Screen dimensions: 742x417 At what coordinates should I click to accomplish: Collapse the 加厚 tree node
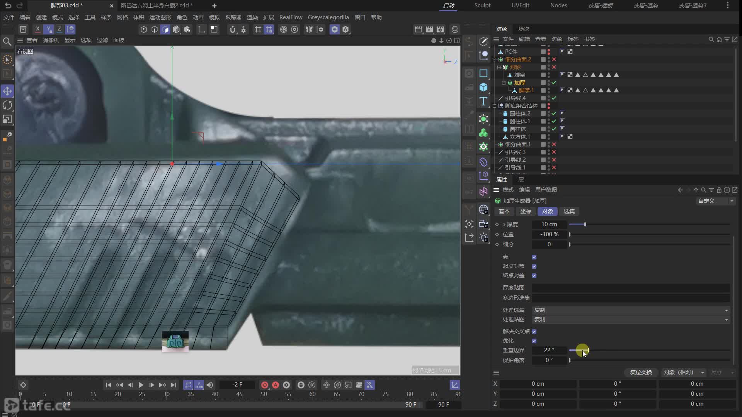click(x=504, y=83)
